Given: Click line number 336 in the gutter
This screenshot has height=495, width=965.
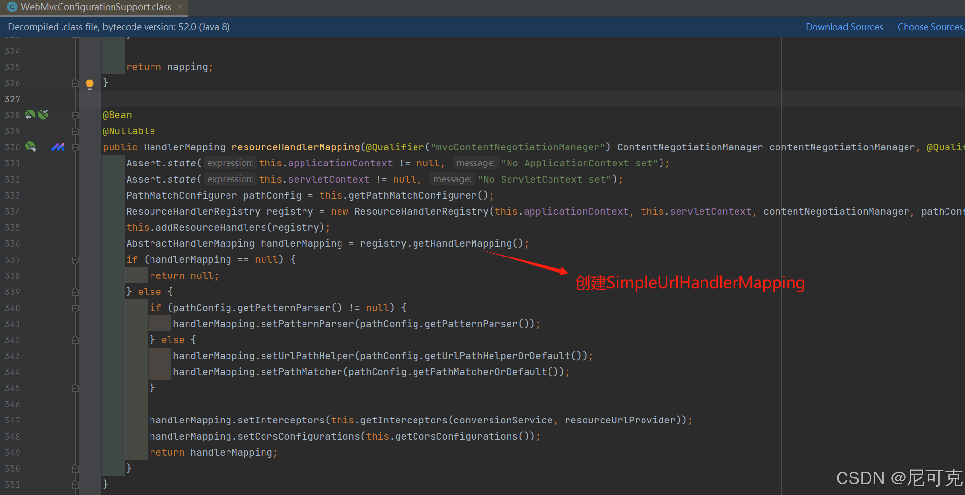Looking at the screenshot, I should click(x=12, y=243).
